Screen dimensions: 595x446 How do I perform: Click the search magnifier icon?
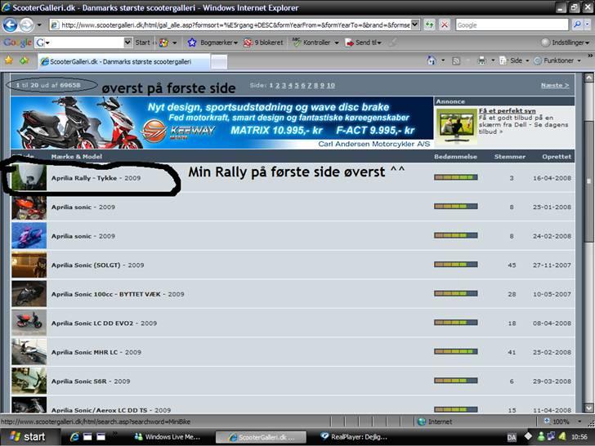coord(576,25)
